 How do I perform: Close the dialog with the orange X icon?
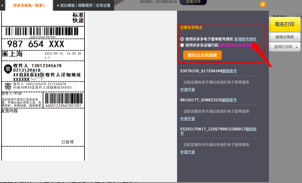[x=263, y=4]
